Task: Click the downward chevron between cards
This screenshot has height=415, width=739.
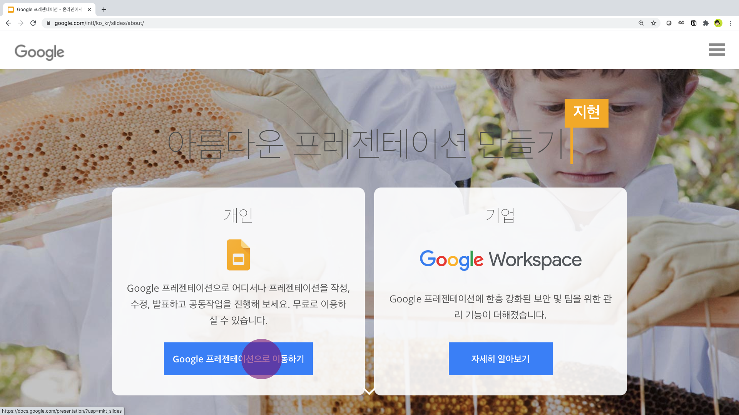Action: point(369,392)
